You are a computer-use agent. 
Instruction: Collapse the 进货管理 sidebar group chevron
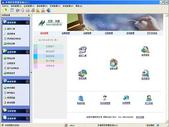tap(27, 22)
